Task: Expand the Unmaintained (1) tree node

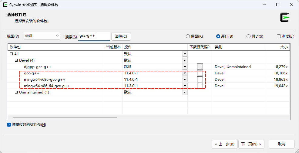Action: 16,92
